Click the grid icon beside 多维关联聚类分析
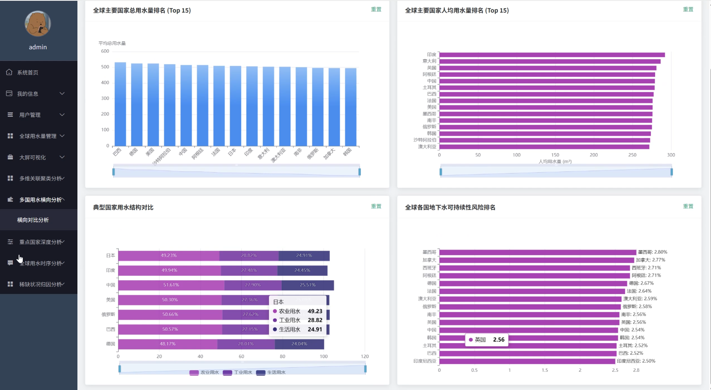Viewport: 711px width, 390px height. coord(10,178)
